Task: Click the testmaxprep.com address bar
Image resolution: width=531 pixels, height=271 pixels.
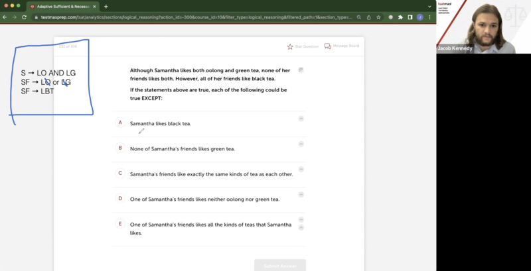Action: pyautogui.click(x=199, y=17)
